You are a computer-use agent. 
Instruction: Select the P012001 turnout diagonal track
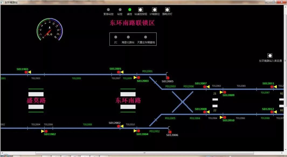click(x=155, y=83)
